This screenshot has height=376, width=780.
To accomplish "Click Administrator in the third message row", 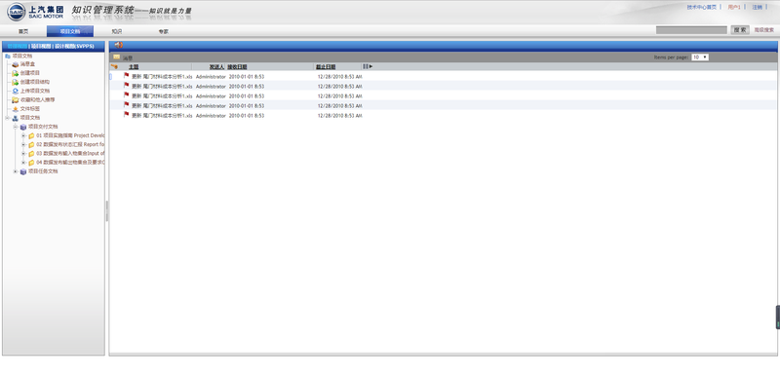I will [x=211, y=95].
